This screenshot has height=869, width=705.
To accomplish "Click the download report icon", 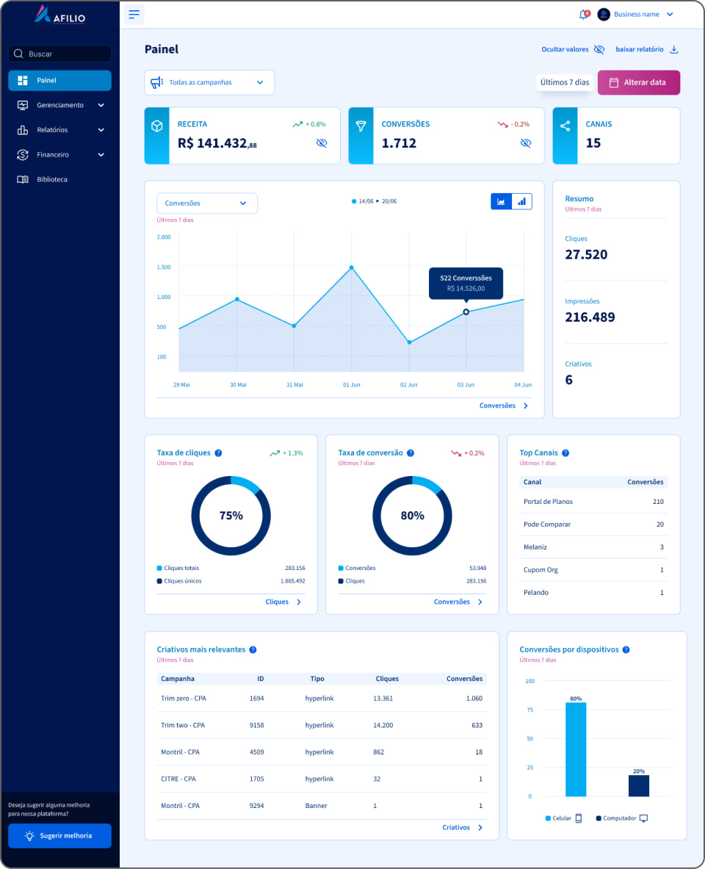I will pos(674,50).
